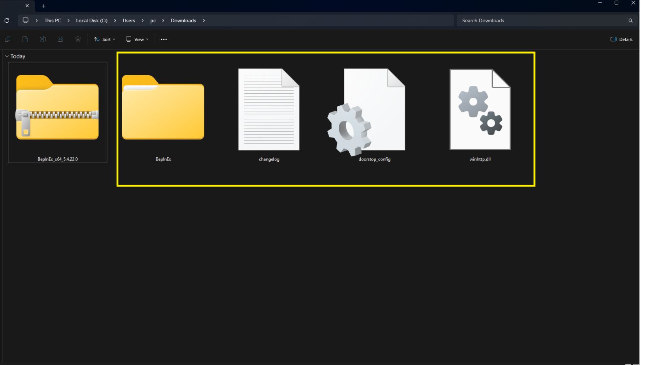Screen dimensions: 650x365
Task: Click the Downloads breadcrumb item
Action: [x=183, y=20]
